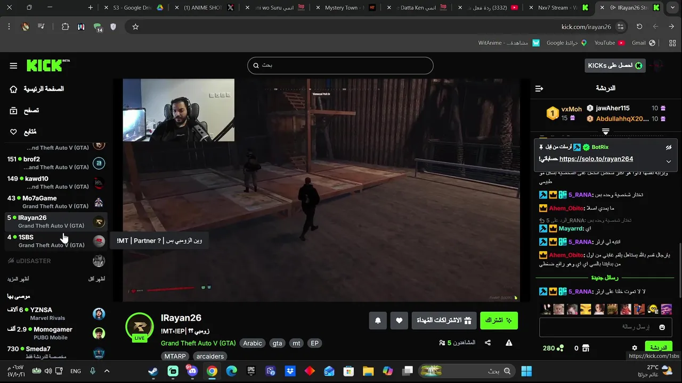
Task: Expand pinned message with chevron
Action: click(669, 161)
